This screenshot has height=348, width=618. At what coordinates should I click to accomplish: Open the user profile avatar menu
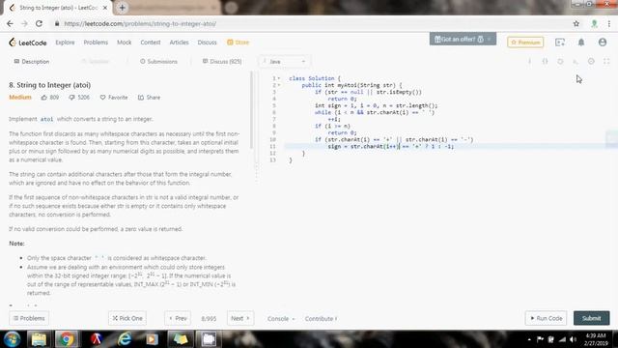(603, 42)
